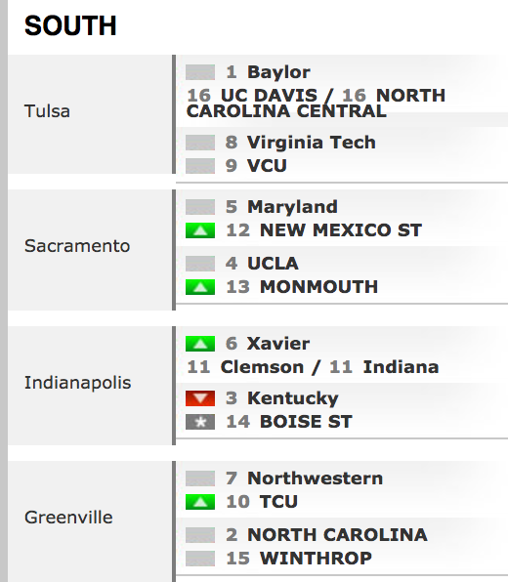
Task: Click the gray star icon beside Boise St
Action: click(200, 422)
